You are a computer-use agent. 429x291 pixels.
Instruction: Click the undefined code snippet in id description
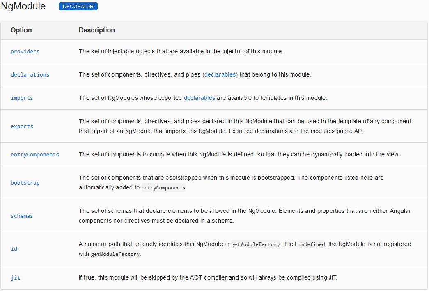(311, 244)
